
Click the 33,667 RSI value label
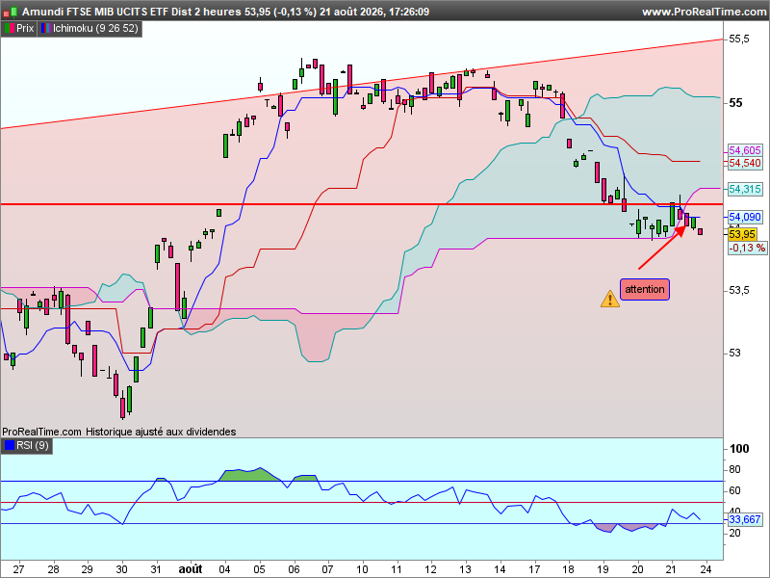(745, 519)
